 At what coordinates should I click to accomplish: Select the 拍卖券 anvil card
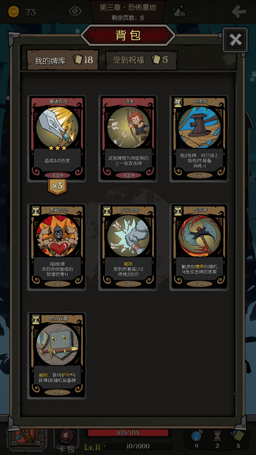coord(199,138)
